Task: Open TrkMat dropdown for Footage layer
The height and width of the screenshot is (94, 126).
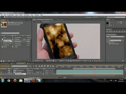Action: point(39,72)
